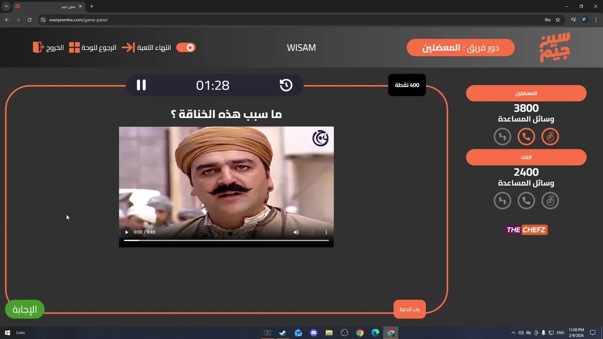The height and width of the screenshot is (339, 603).
Task: Open Discord from the taskbar
Action: [314, 333]
